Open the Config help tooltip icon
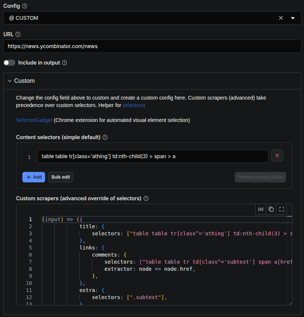304x317 pixels. coord(25,6)
